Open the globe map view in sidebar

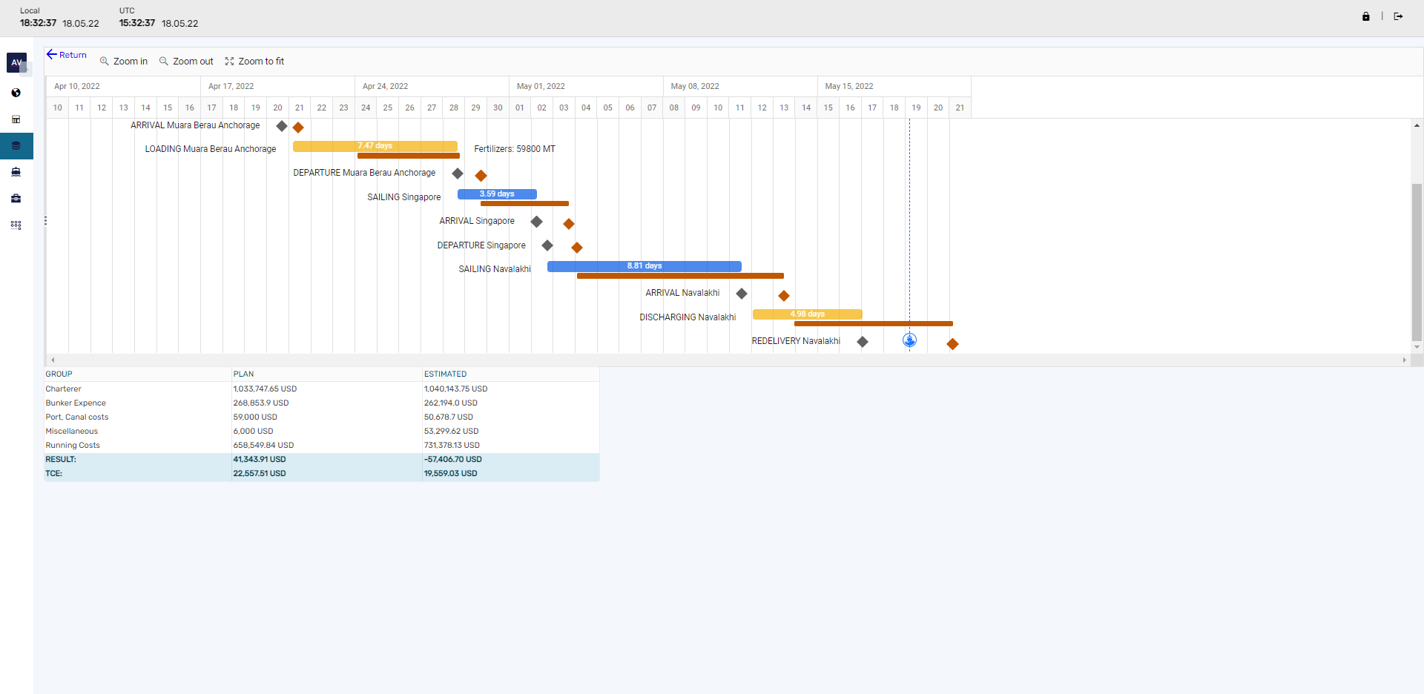point(16,93)
